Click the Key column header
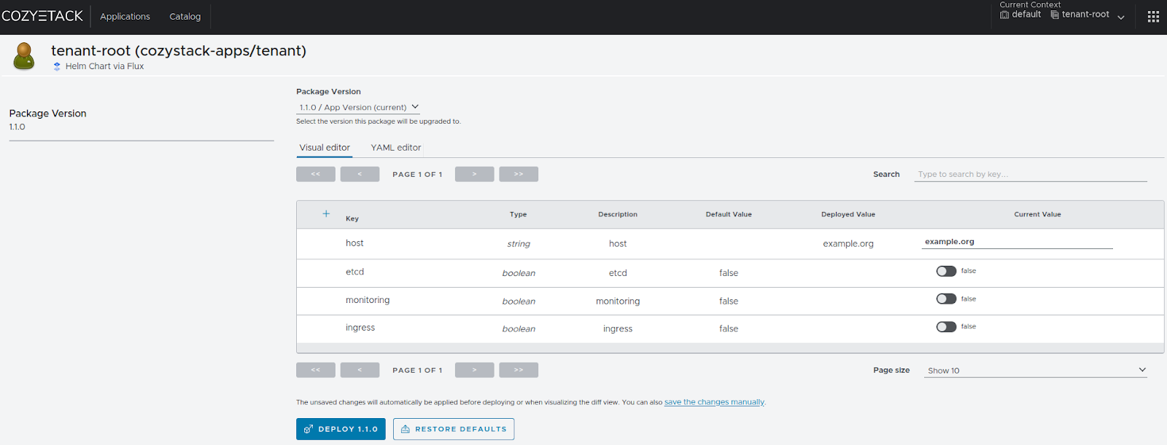The image size is (1167, 445). pos(352,218)
